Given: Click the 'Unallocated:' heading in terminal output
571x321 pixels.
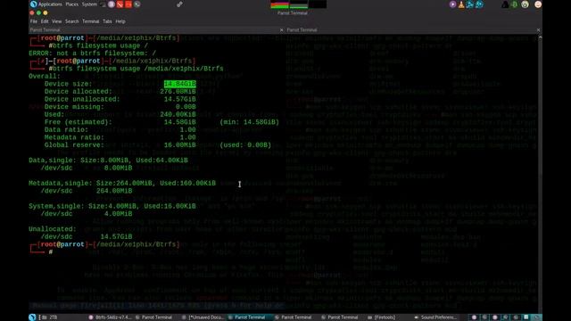Looking at the screenshot, I should tap(53, 229).
